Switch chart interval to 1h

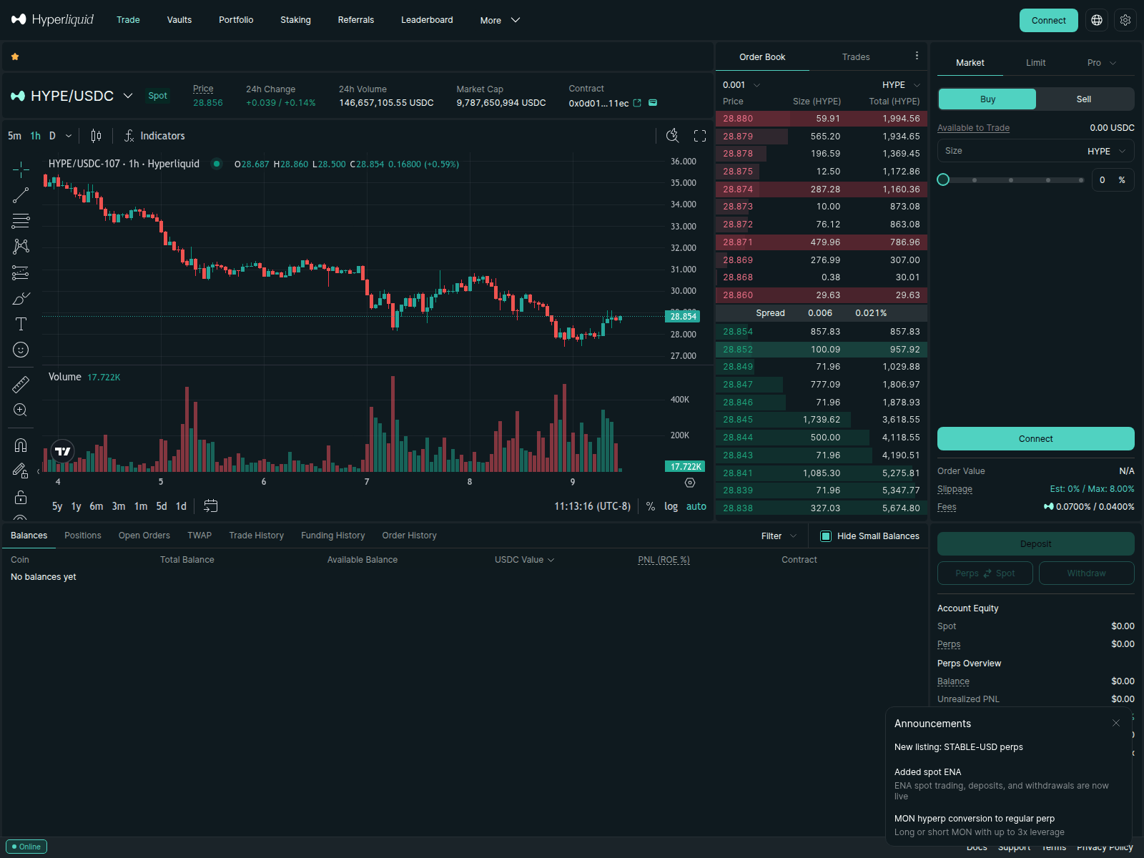point(35,136)
